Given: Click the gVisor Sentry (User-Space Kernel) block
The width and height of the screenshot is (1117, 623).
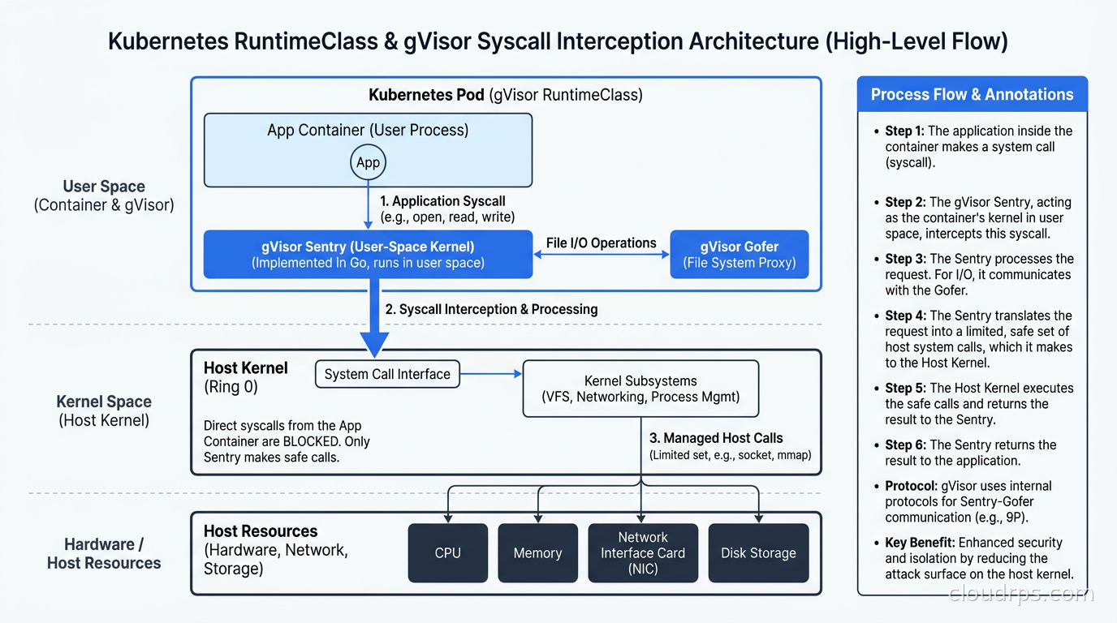Looking at the screenshot, I should coord(368,254).
